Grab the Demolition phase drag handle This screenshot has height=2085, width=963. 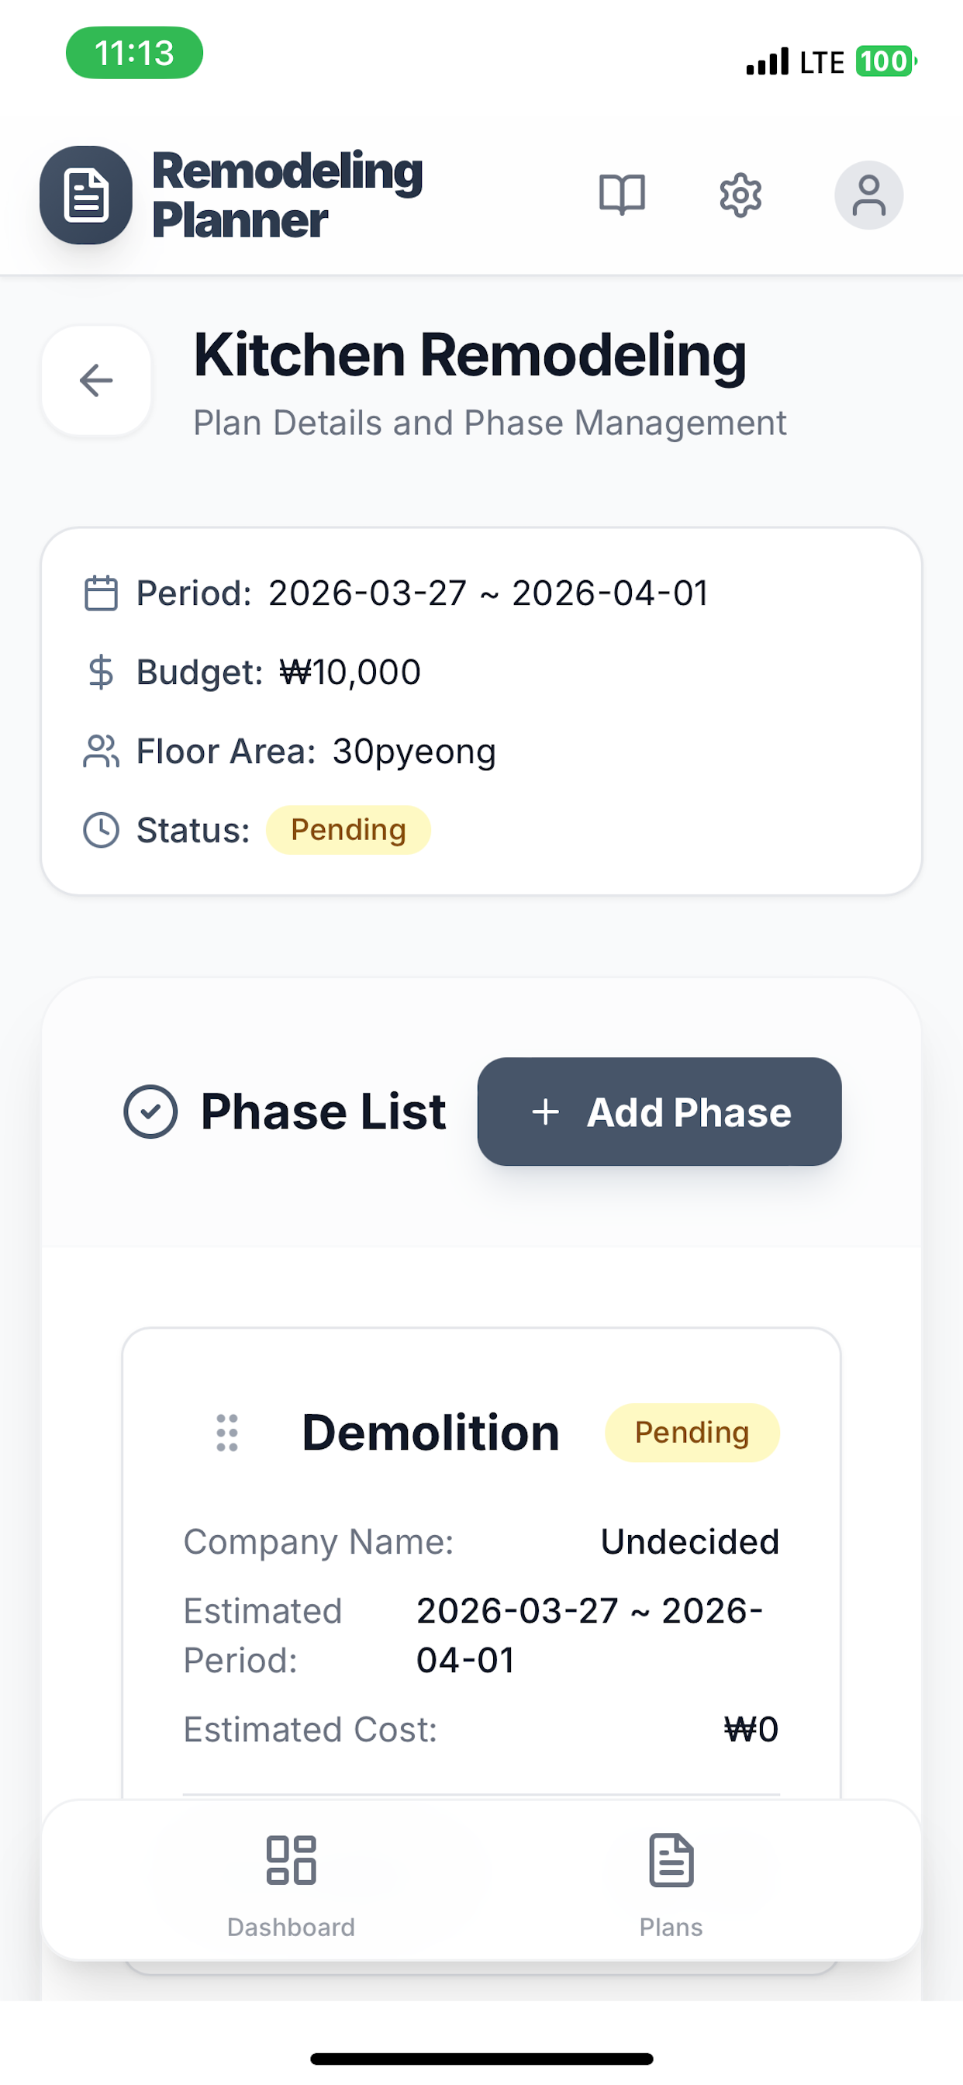point(227,1433)
